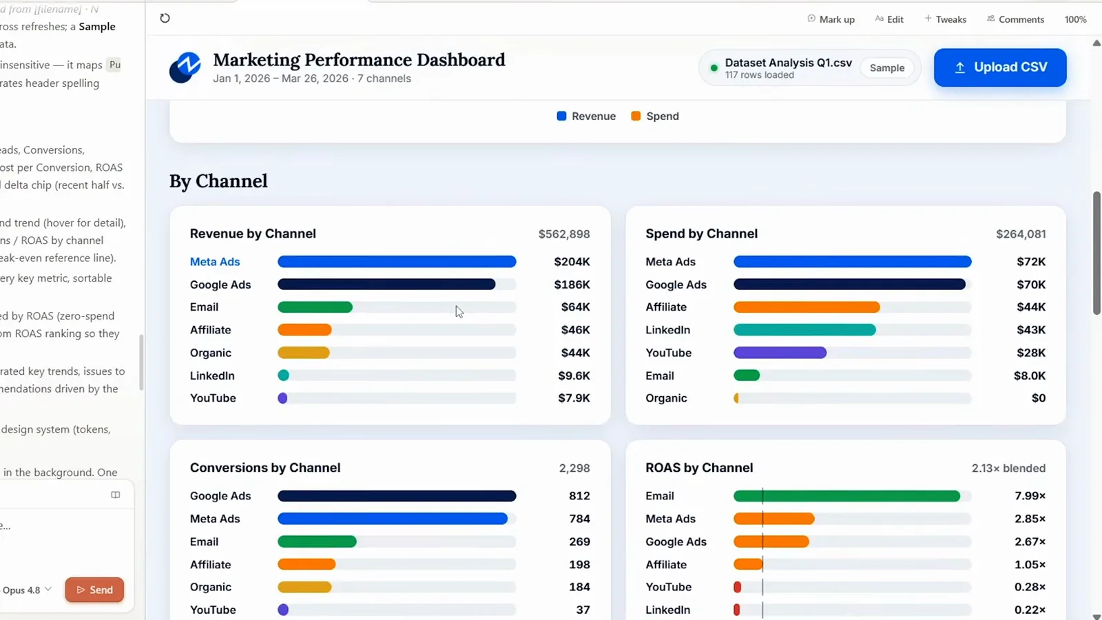1102x620 pixels.
Task: Click LinkedIn 0.22× ROAS value
Action: click(1030, 610)
